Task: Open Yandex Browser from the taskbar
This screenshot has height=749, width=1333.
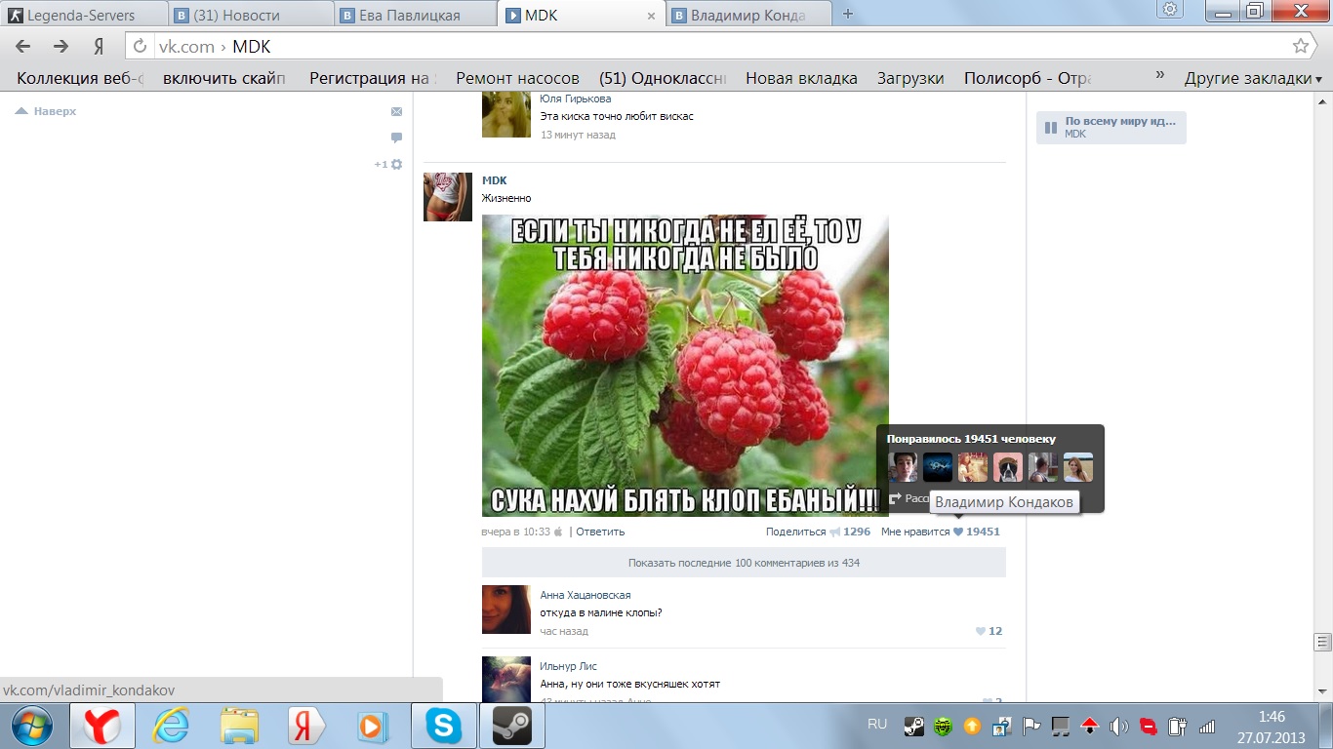Action: (x=101, y=726)
